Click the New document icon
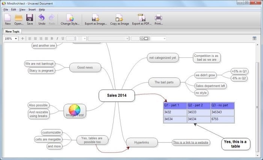Screen dimensions: 263x160 [x=8, y=19]
